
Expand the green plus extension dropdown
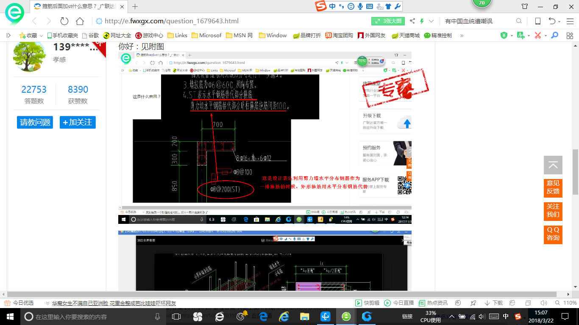pyautogui.click(x=529, y=36)
